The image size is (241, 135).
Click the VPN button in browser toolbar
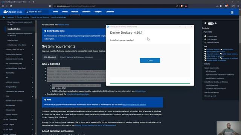click(233, 6)
